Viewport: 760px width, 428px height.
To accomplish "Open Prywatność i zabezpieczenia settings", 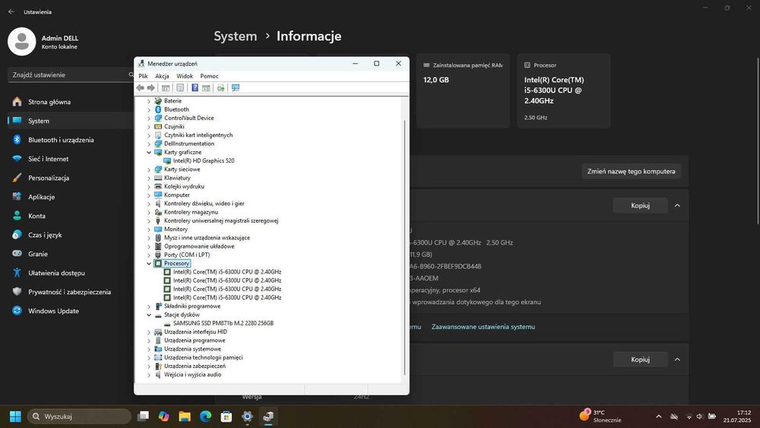I will tap(71, 292).
